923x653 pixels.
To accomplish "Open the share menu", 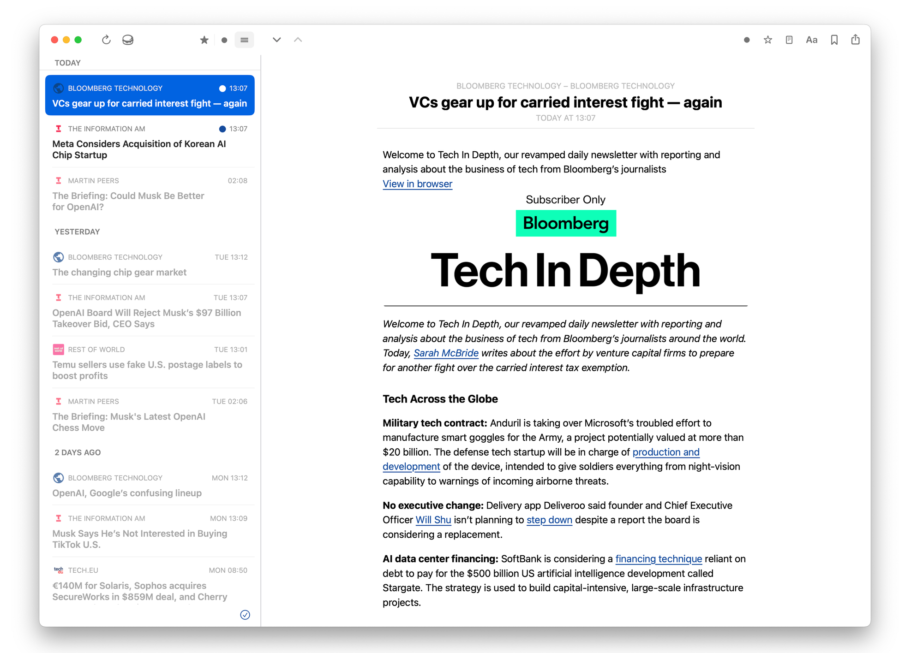I will pyautogui.click(x=855, y=40).
